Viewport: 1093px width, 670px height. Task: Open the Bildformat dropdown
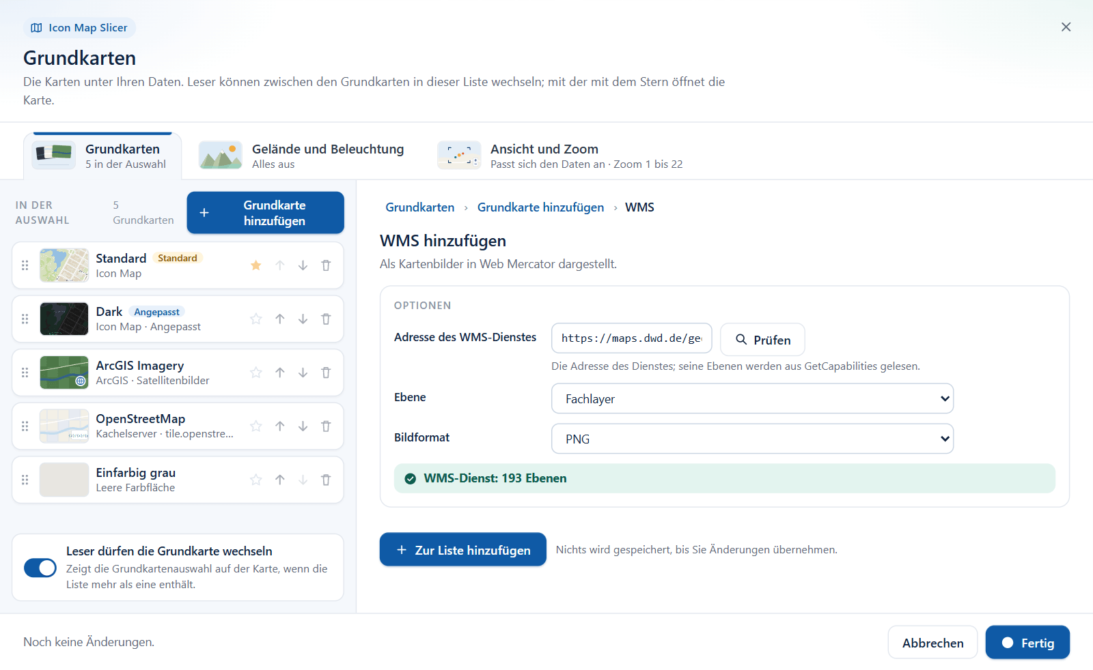point(752,439)
